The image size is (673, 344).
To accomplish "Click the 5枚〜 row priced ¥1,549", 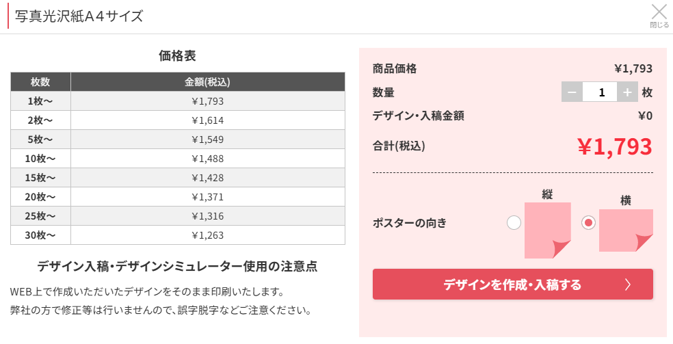I will pyautogui.click(x=178, y=140).
